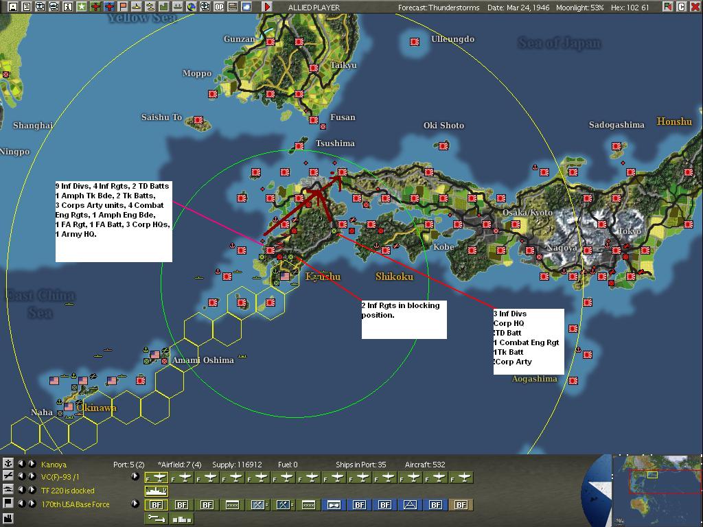
Task: Click the 'Aircraft: 532' value
Action: click(x=424, y=465)
